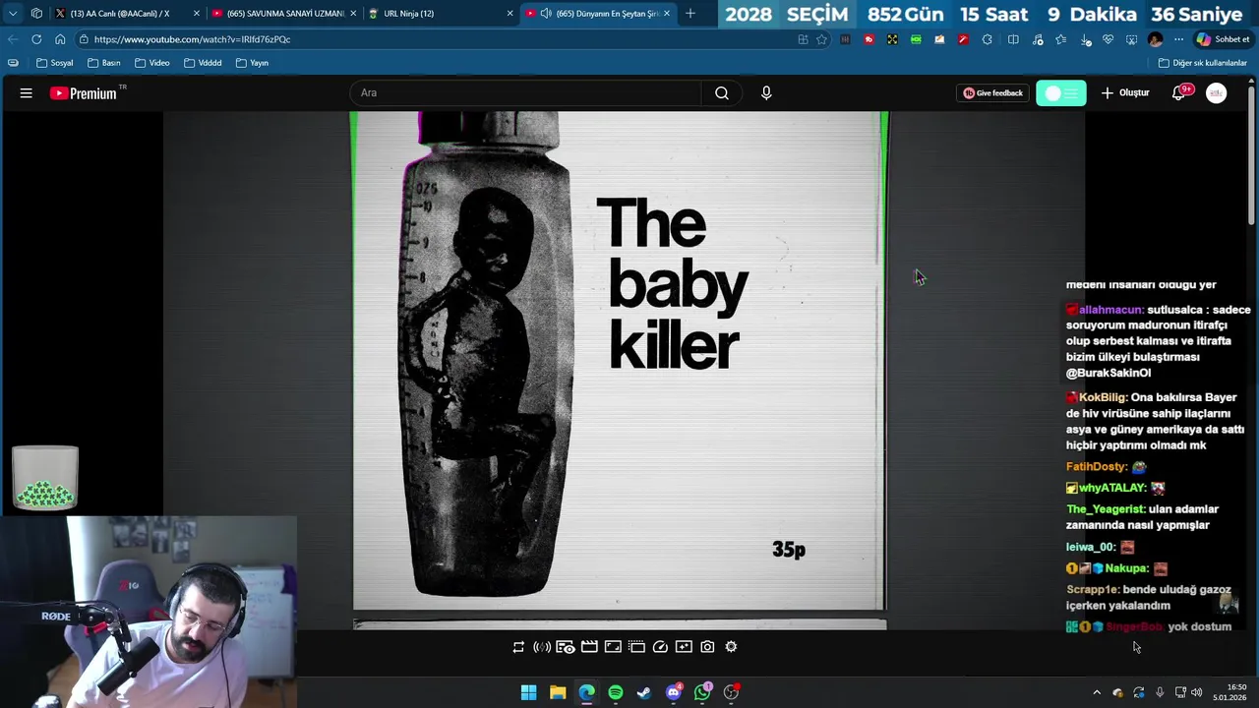
Task: Take a screenshot with the camera icon
Action: [x=707, y=647]
